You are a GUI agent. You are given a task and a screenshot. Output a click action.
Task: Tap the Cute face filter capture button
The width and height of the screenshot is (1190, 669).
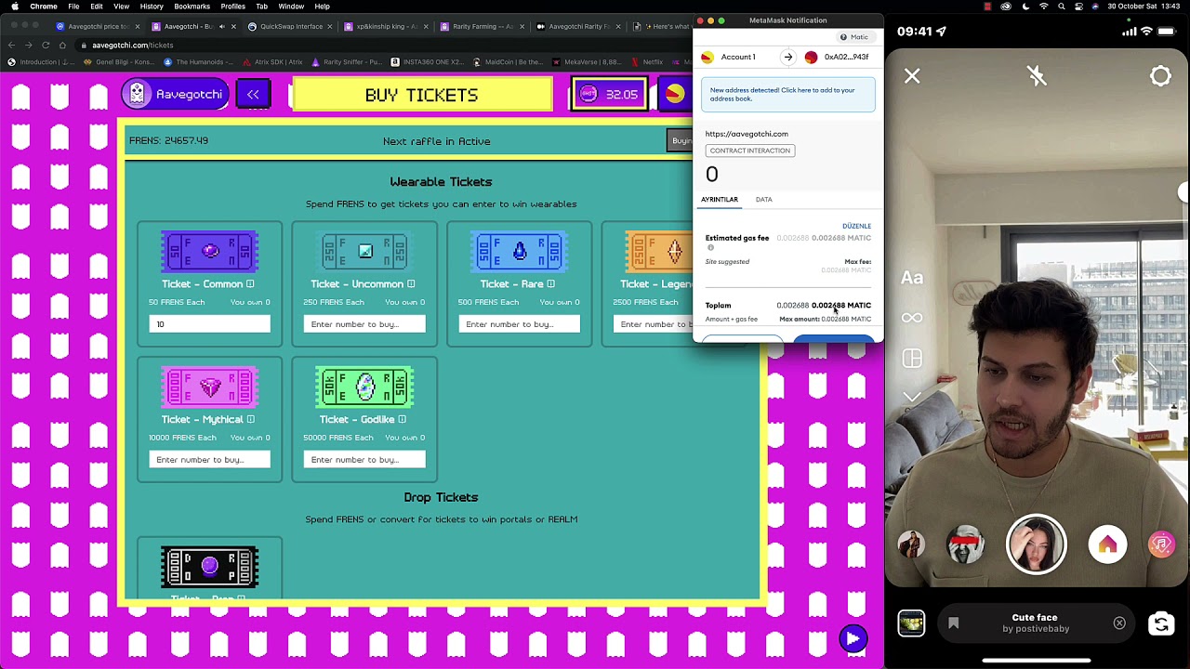click(x=1037, y=544)
